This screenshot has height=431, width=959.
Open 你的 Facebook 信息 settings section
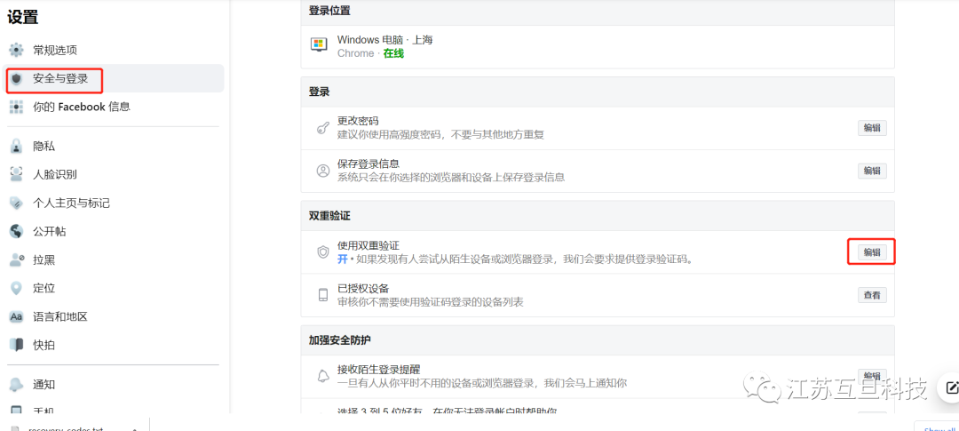pyautogui.click(x=81, y=107)
